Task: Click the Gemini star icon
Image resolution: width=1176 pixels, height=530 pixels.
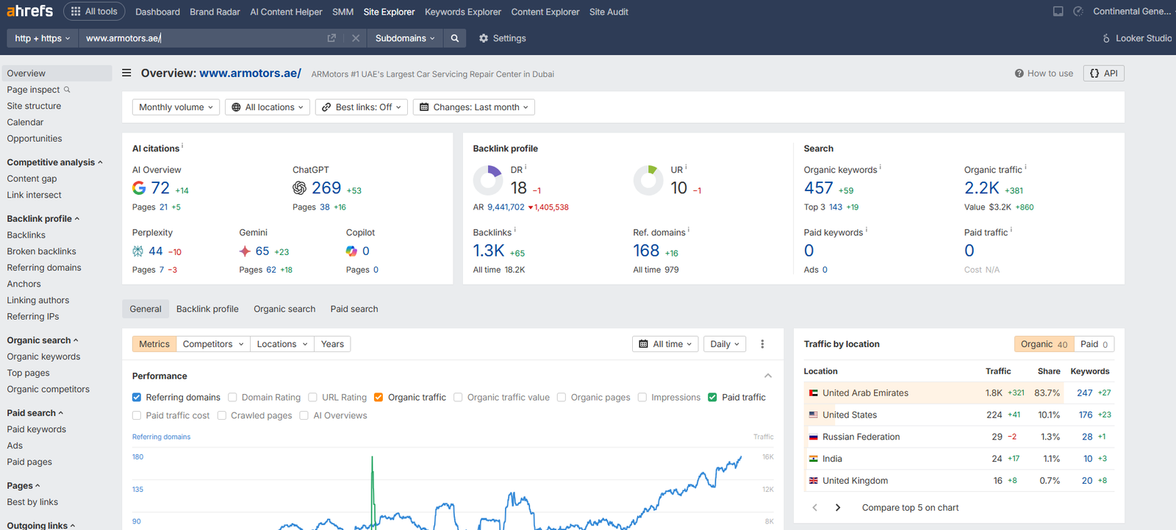Action: click(x=245, y=251)
